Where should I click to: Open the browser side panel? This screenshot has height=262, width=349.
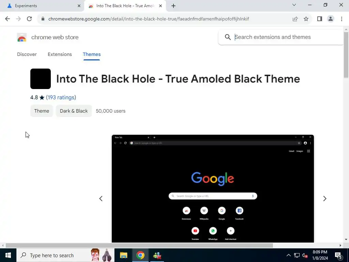pyautogui.click(x=320, y=19)
